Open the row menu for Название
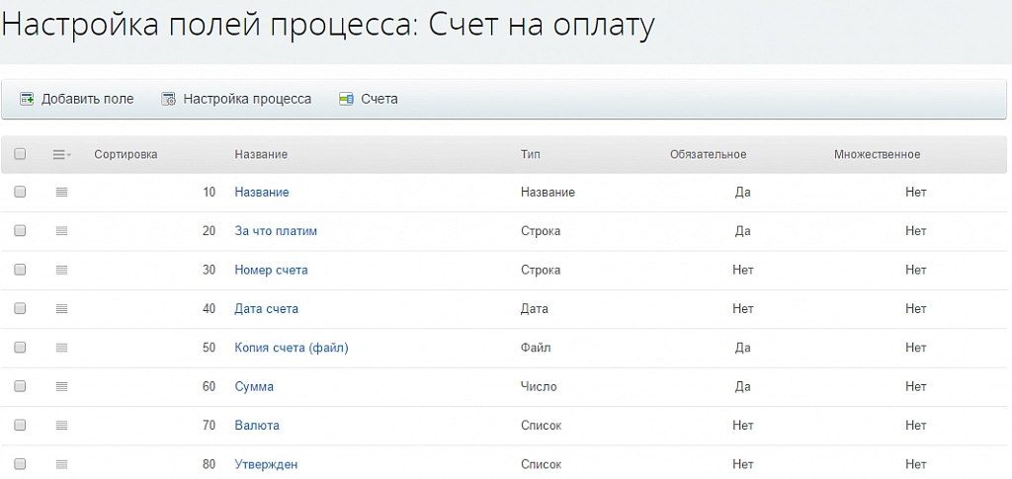The image size is (1012, 479). click(62, 193)
